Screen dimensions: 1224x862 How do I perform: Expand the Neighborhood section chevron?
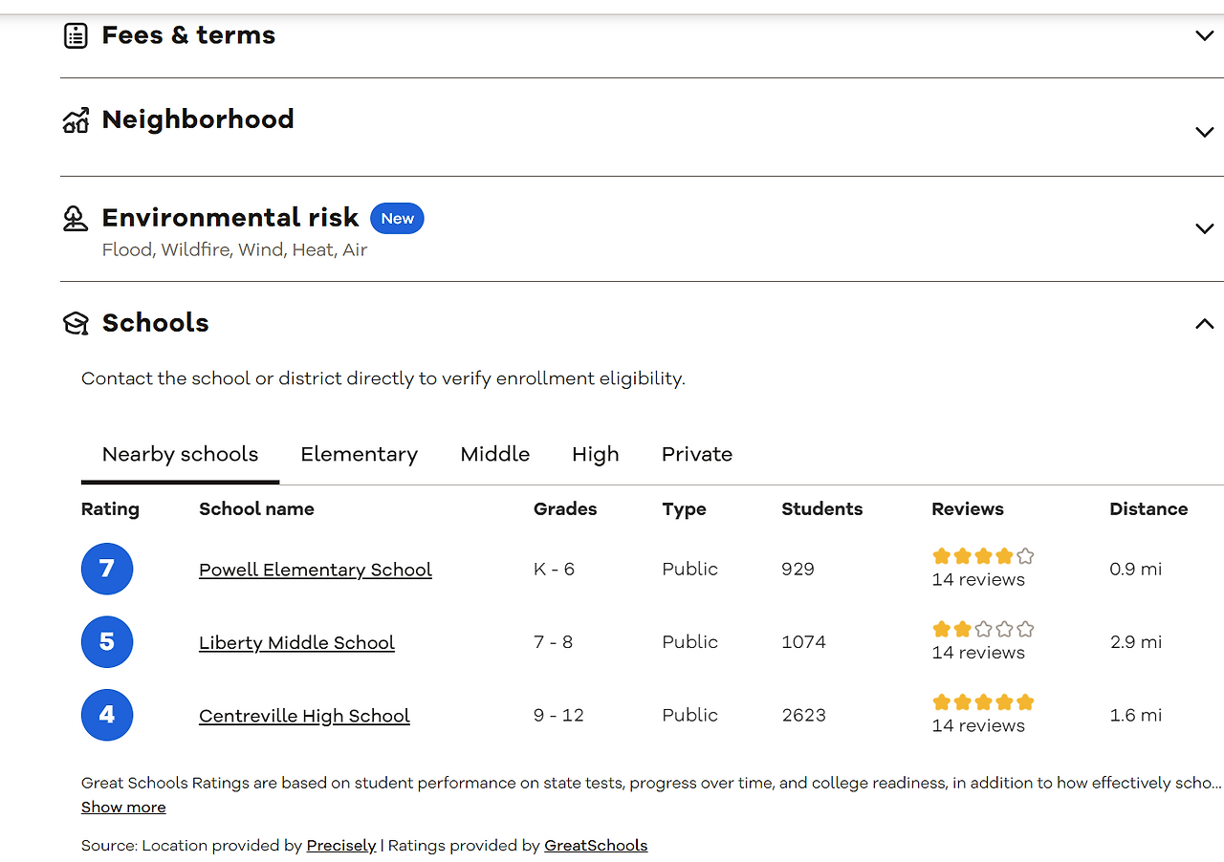1204,132
